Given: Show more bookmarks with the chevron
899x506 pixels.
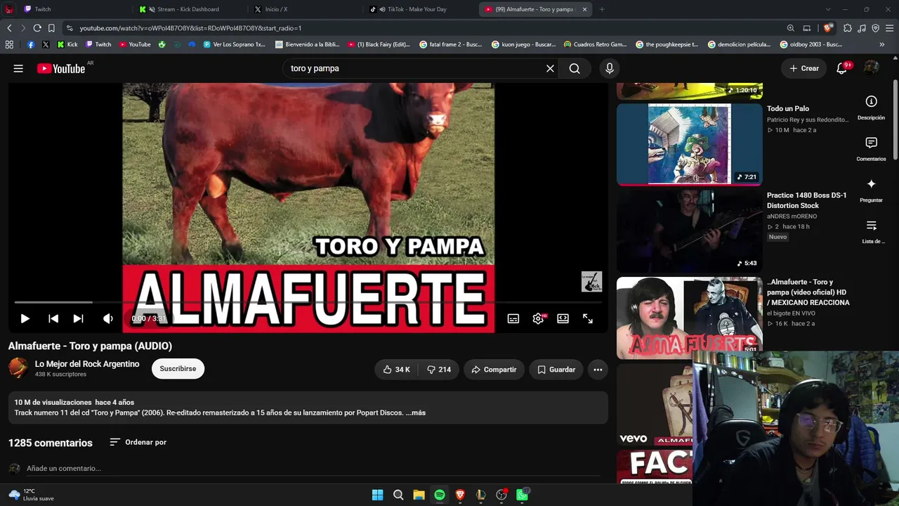Looking at the screenshot, I should [881, 44].
